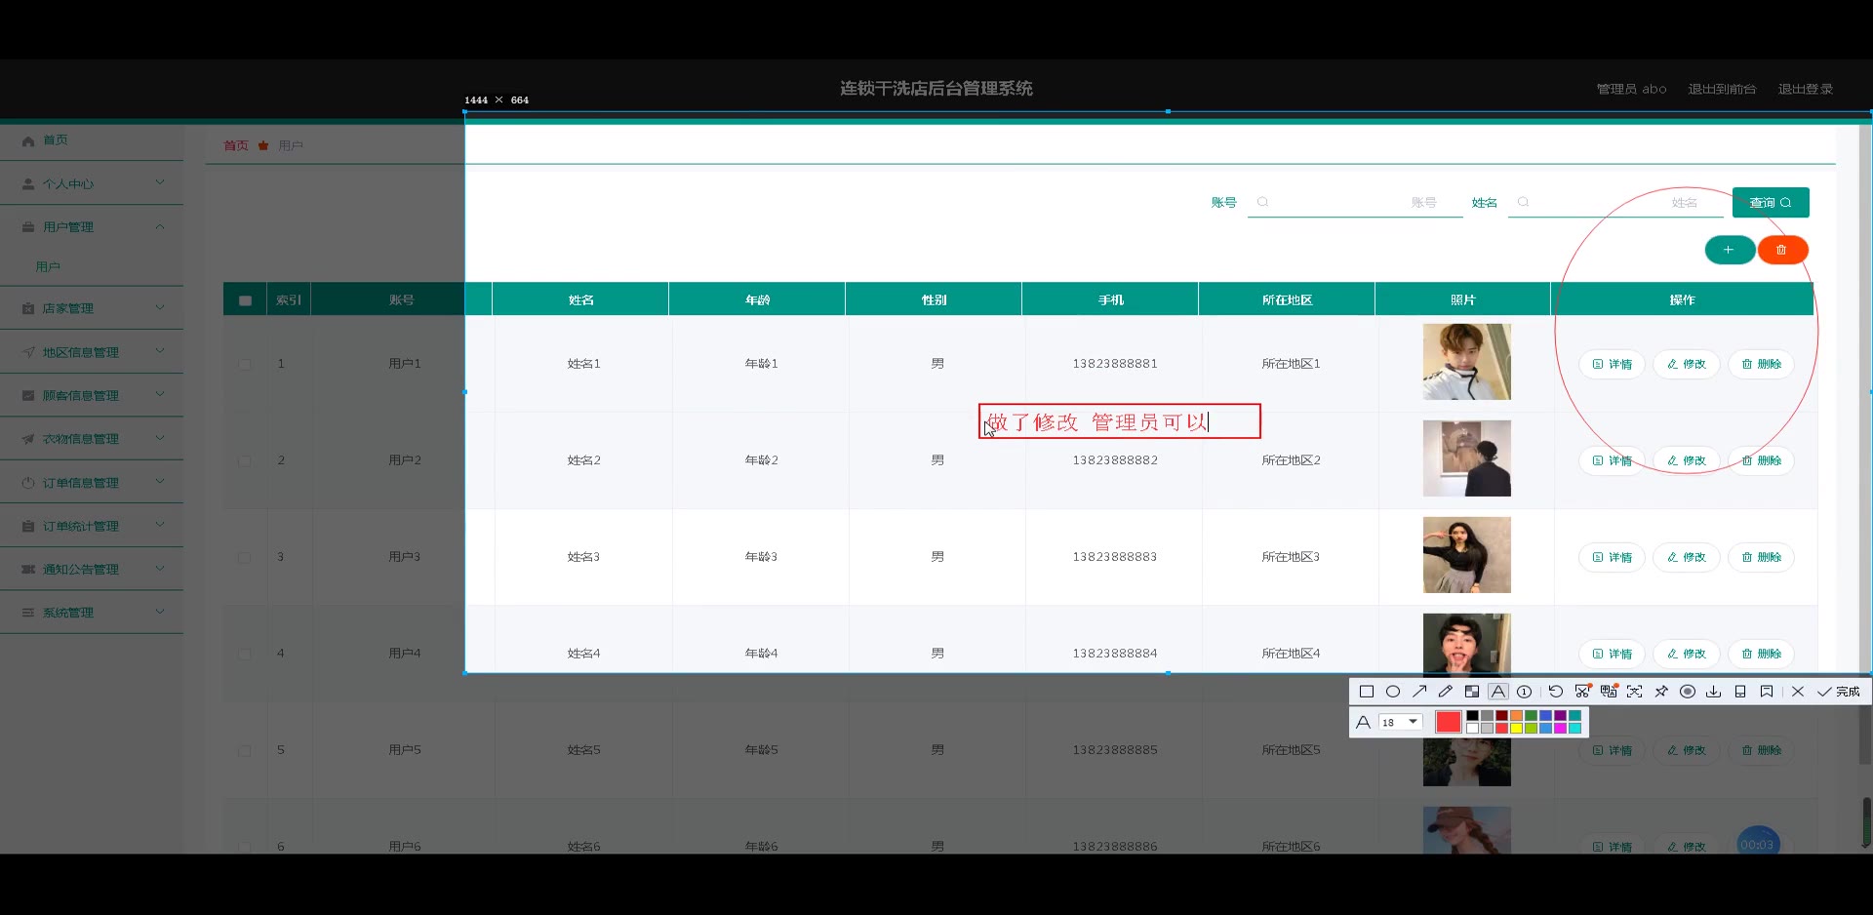Click the recording timer badge 00:03

click(1758, 844)
